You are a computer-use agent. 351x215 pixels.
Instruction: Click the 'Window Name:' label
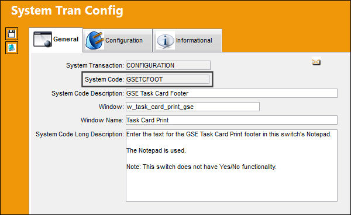102,120
